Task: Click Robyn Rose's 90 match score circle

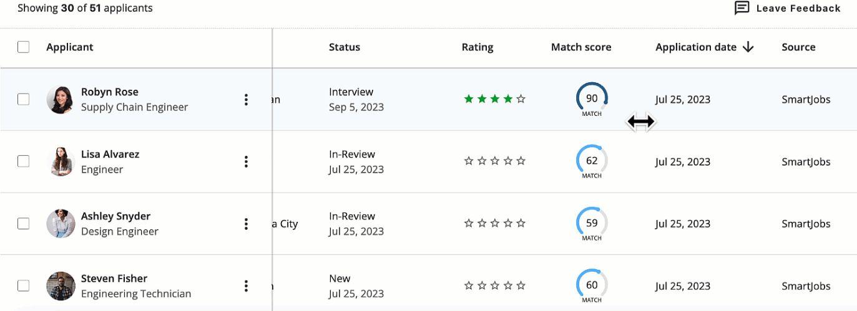Action: point(592,98)
